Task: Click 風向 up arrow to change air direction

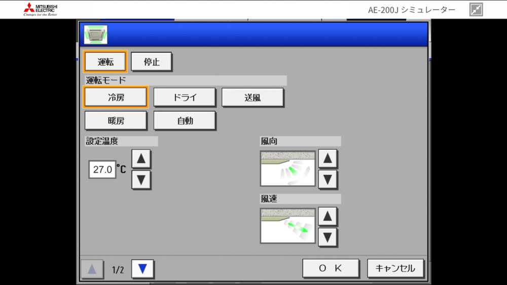Action: click(328, 158)
